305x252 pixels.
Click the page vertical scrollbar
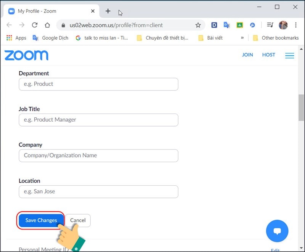click(301, 107)
